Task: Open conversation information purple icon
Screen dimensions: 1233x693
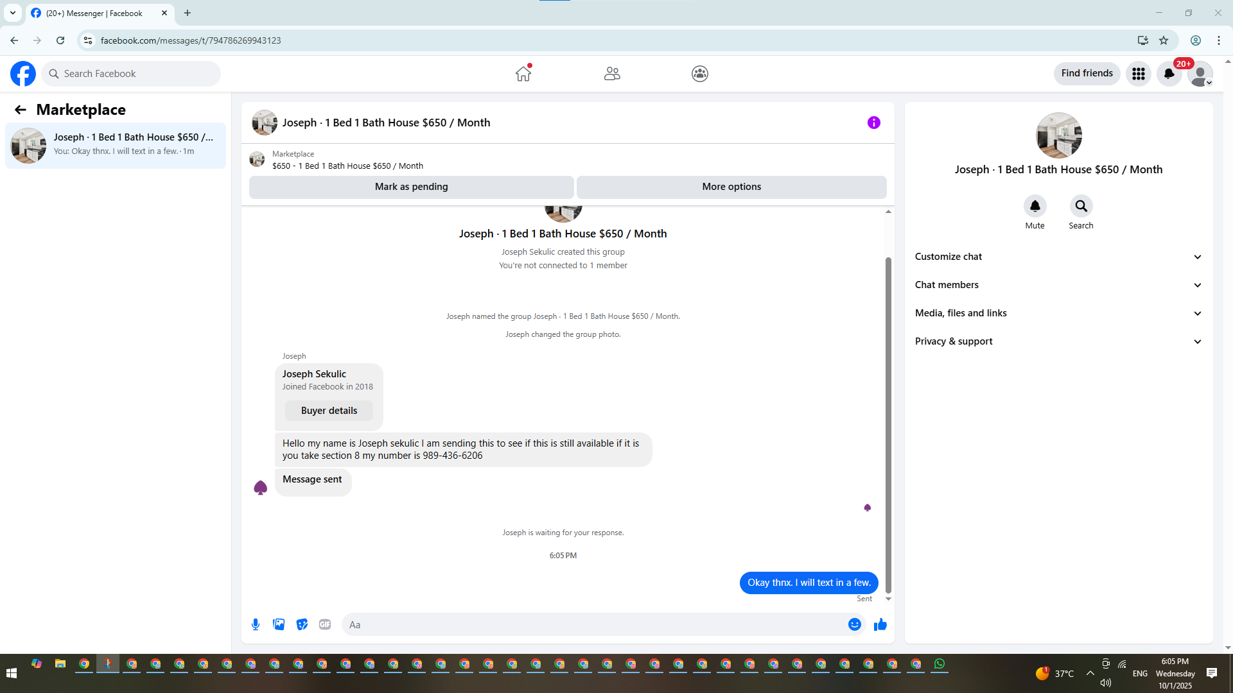Action: [x=874, y=123]
